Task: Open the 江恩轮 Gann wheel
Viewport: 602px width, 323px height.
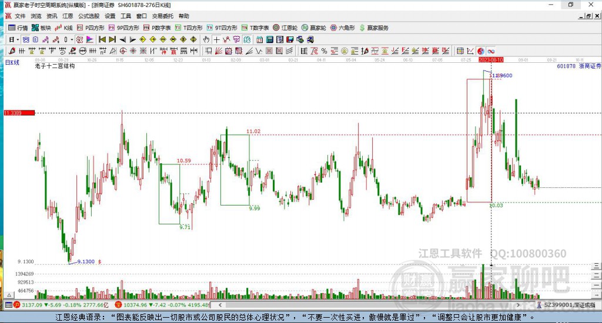Action: (x=285, y=28)
